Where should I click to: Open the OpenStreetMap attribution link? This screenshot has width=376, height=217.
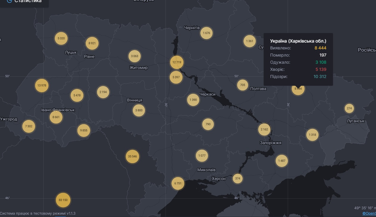point(369,213)
